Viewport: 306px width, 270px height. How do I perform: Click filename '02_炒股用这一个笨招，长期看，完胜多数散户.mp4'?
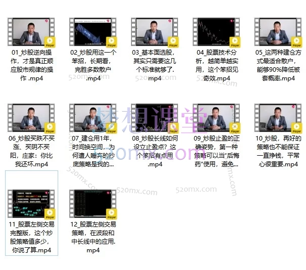click(x=93, y=65)
